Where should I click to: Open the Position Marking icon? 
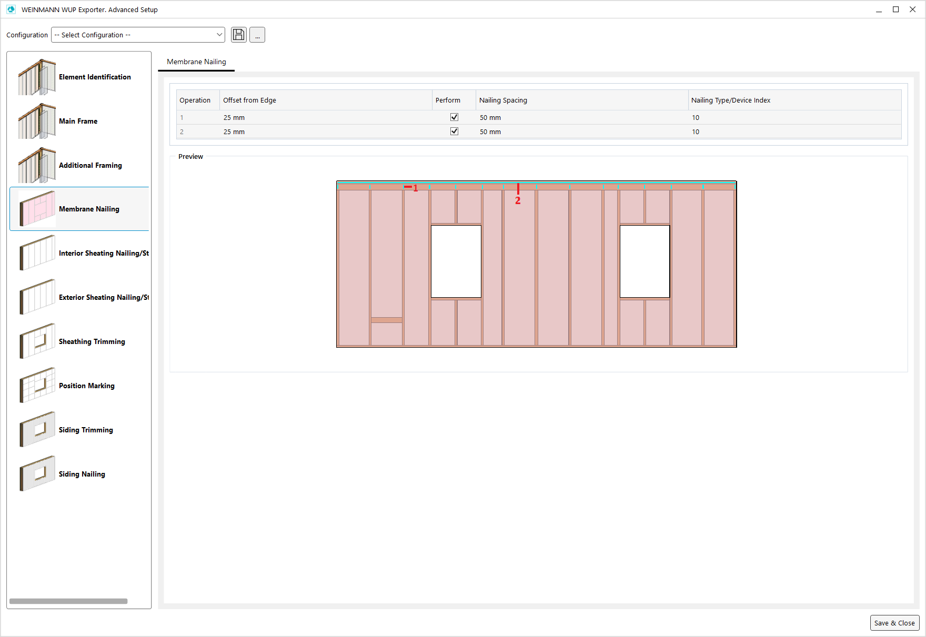[37, 386]
